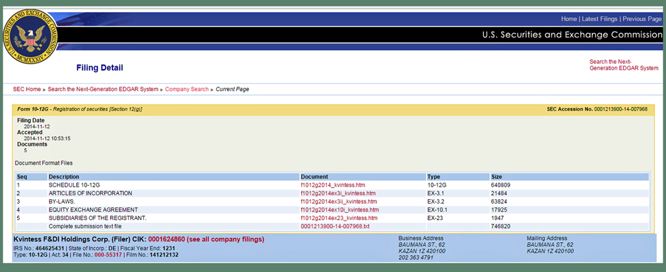Click phone number 202 363 4791
This screenshot has height=272, width=666.
[416, 258]
